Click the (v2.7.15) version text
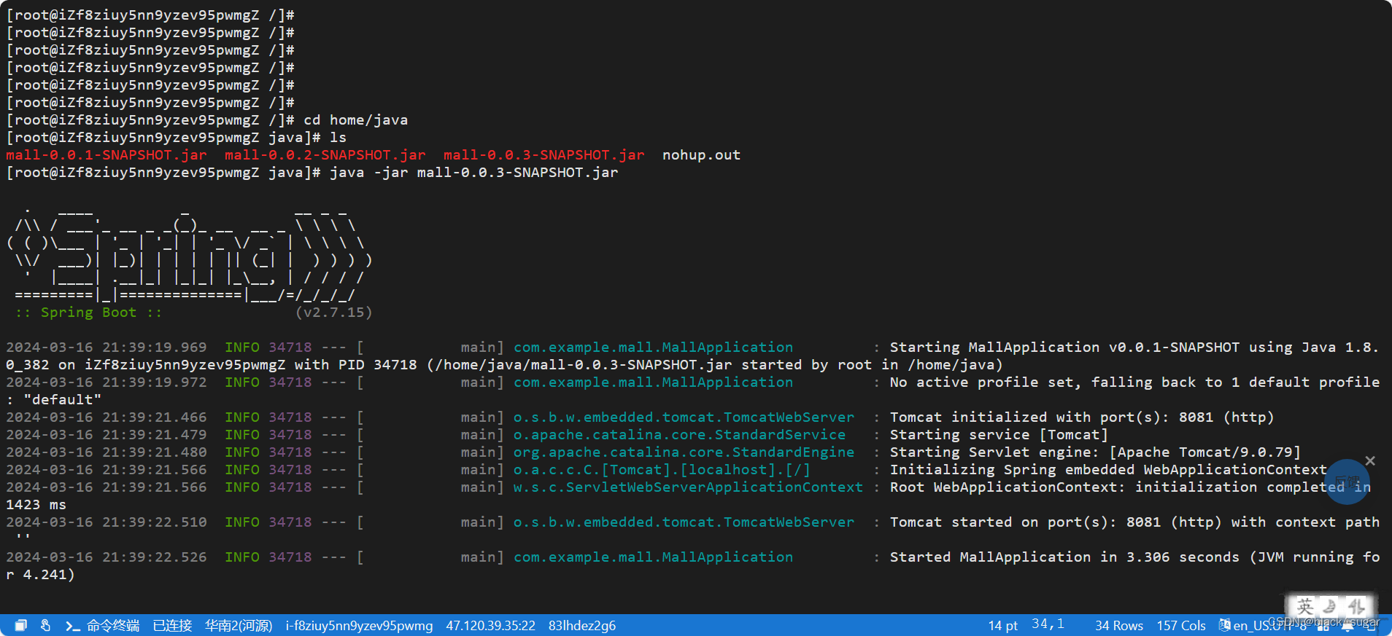The height and width of the screenshot is (636, 1392). 334,313
